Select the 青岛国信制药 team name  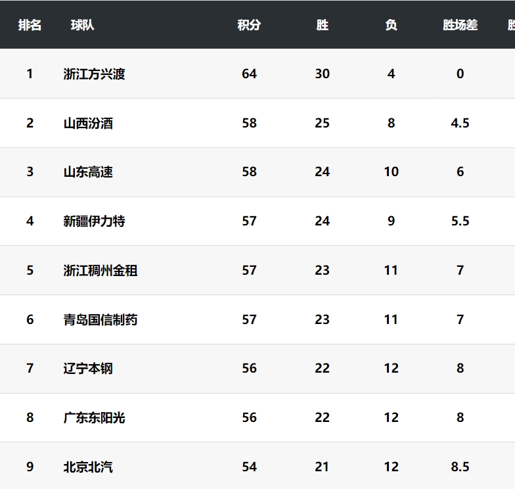(x=101, y=319)
